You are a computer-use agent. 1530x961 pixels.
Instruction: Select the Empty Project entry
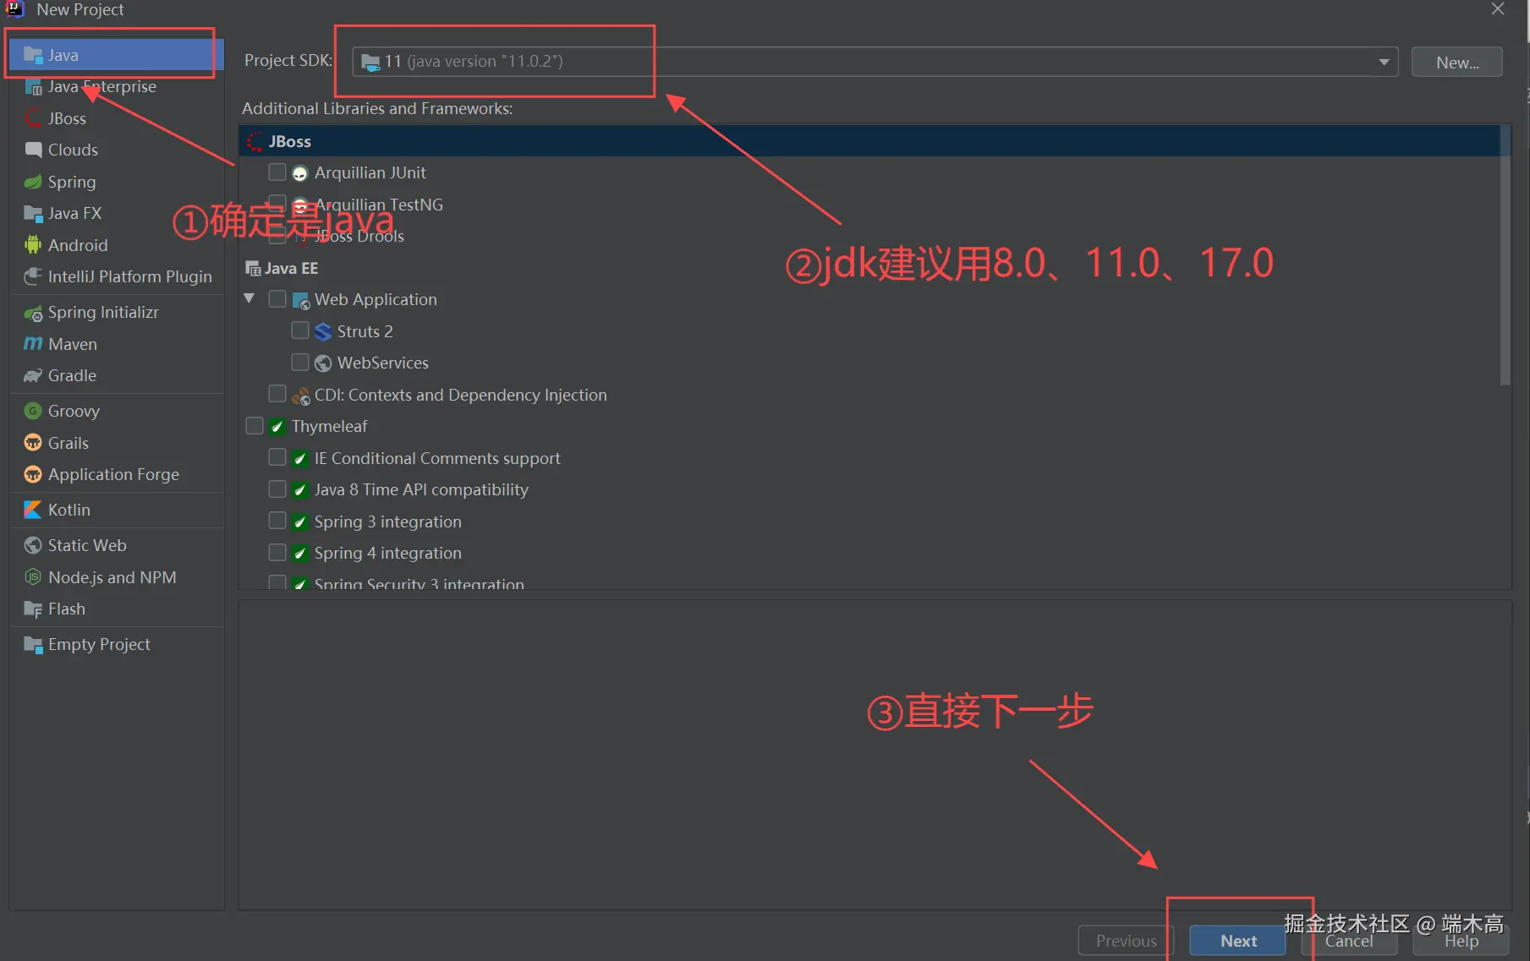pos(98,644)
